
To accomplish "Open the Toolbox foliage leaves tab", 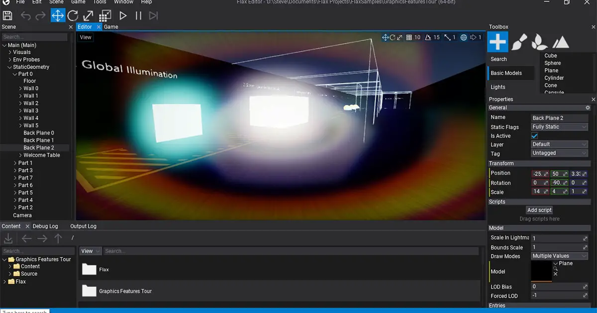I will point(540,42).
